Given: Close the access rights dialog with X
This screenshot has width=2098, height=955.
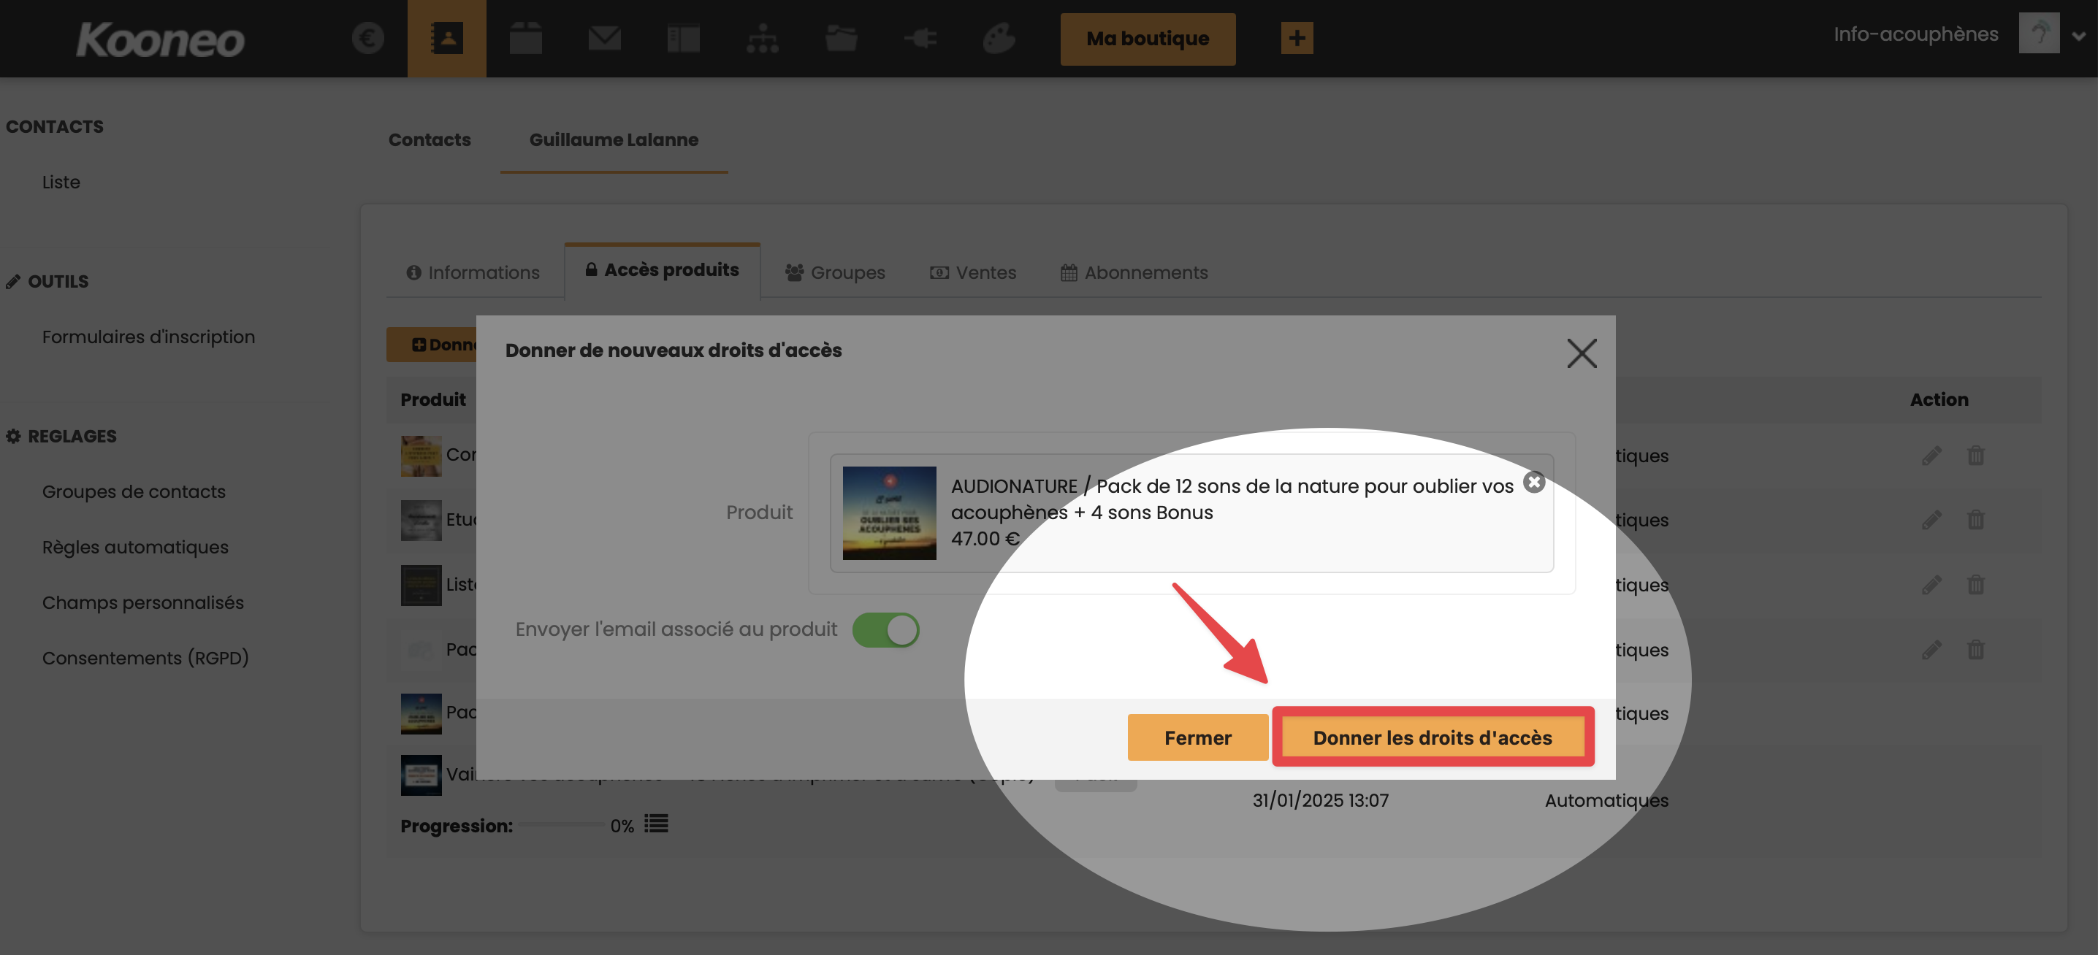Looking at the screenshot, I should pos(1582,353).
